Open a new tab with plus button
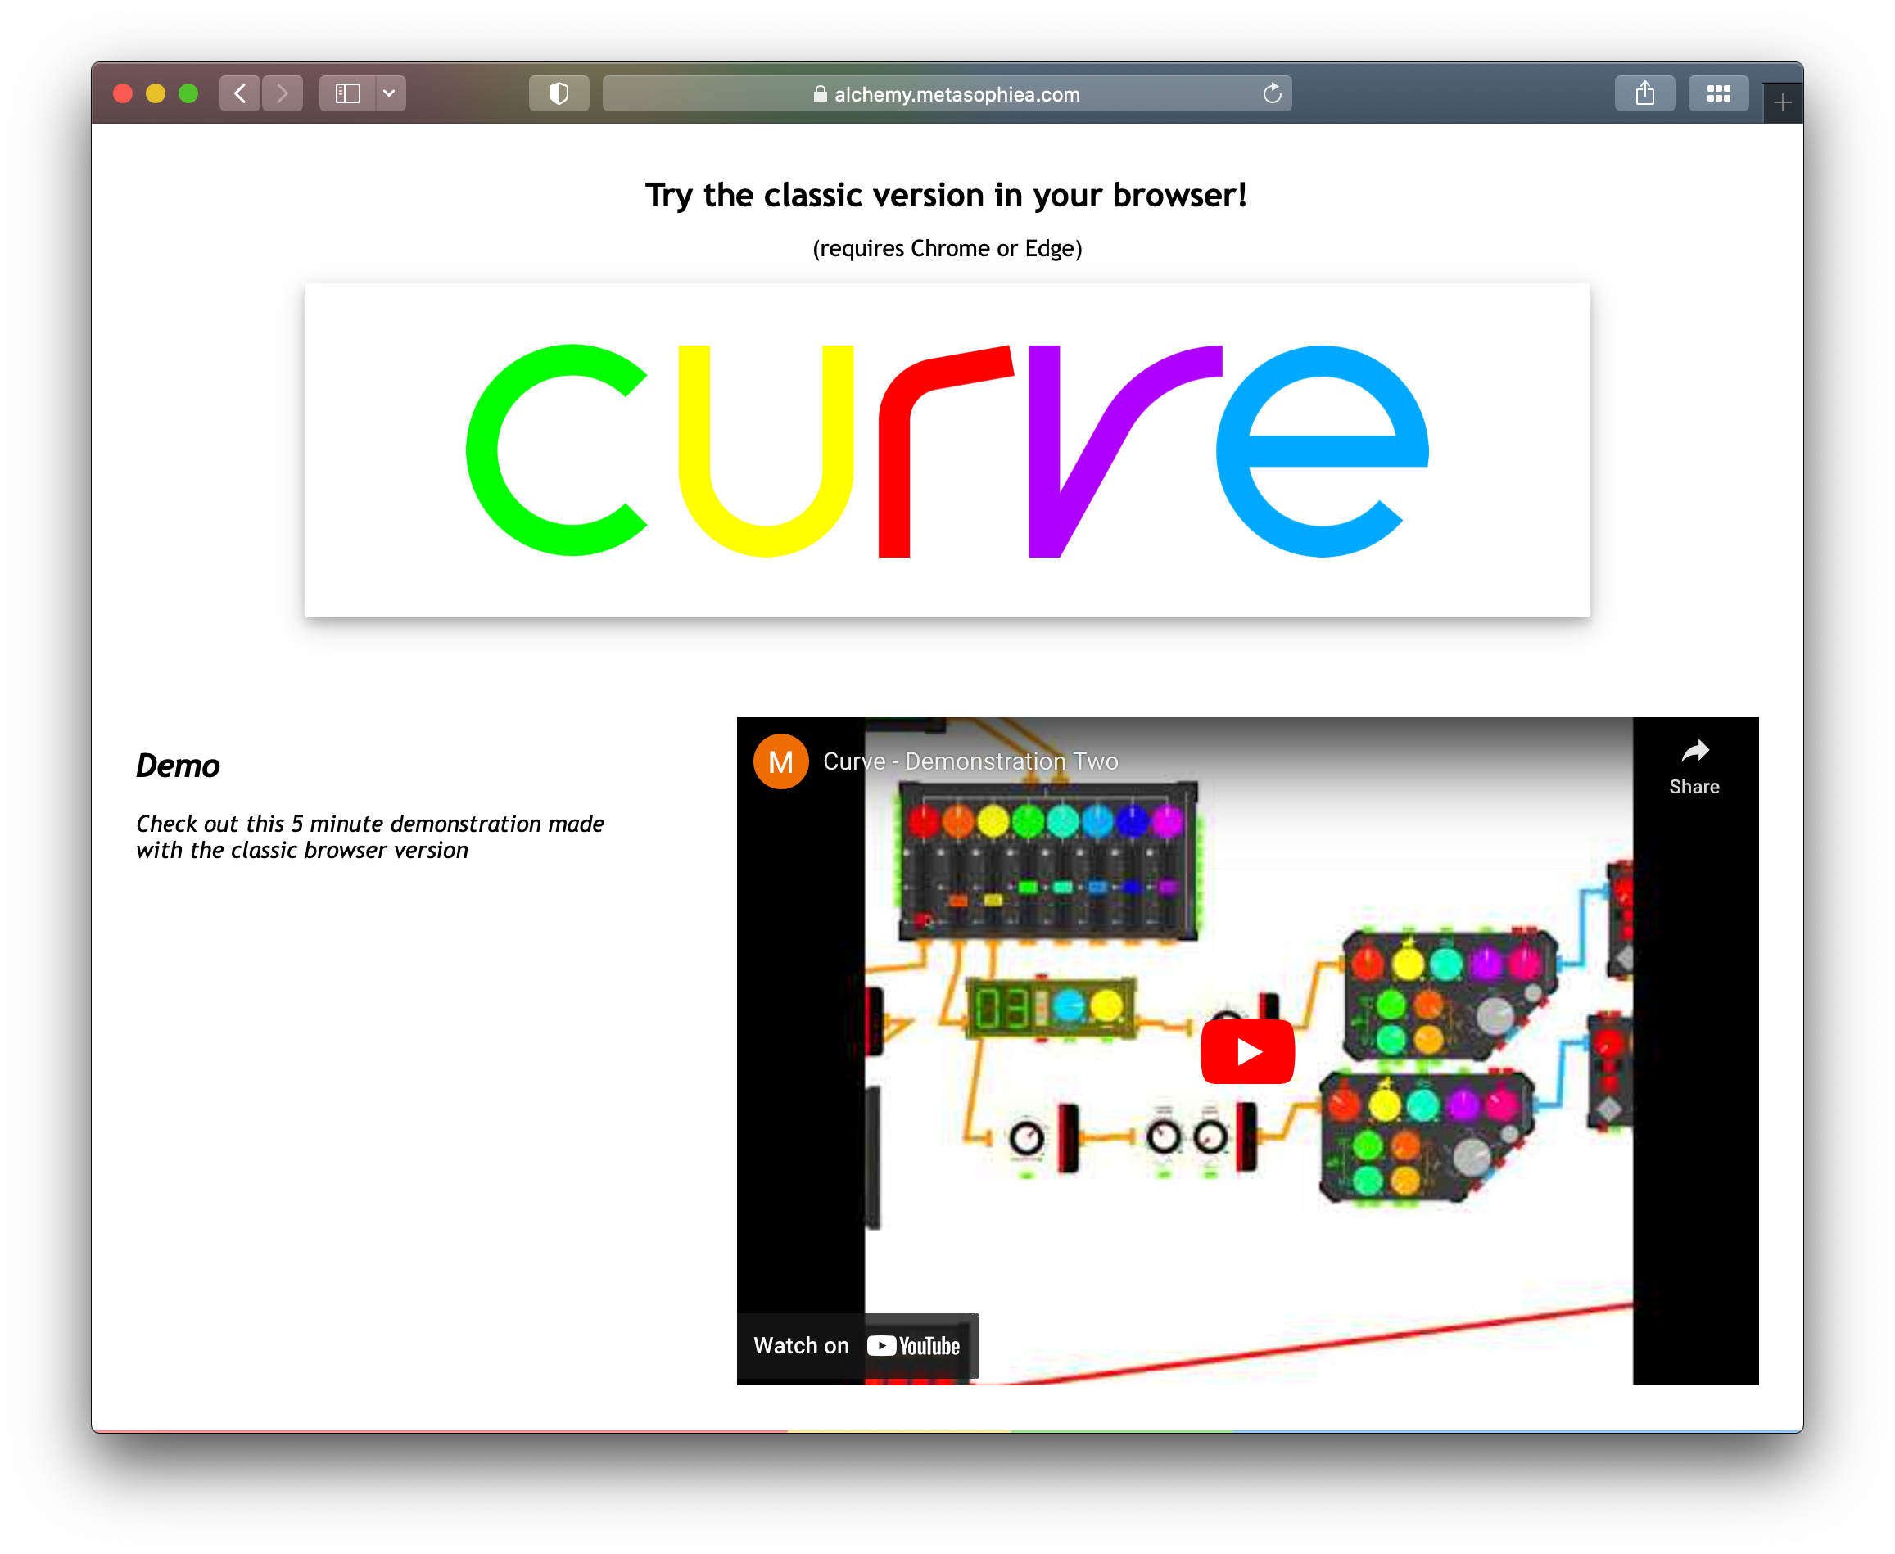 pos(1782,103)
